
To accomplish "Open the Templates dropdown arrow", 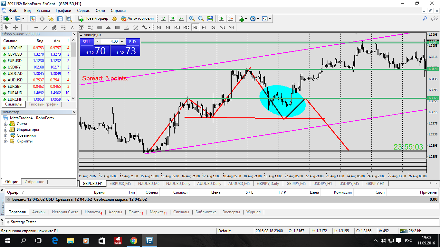I will pyautogui.click(x=270, y=19).
